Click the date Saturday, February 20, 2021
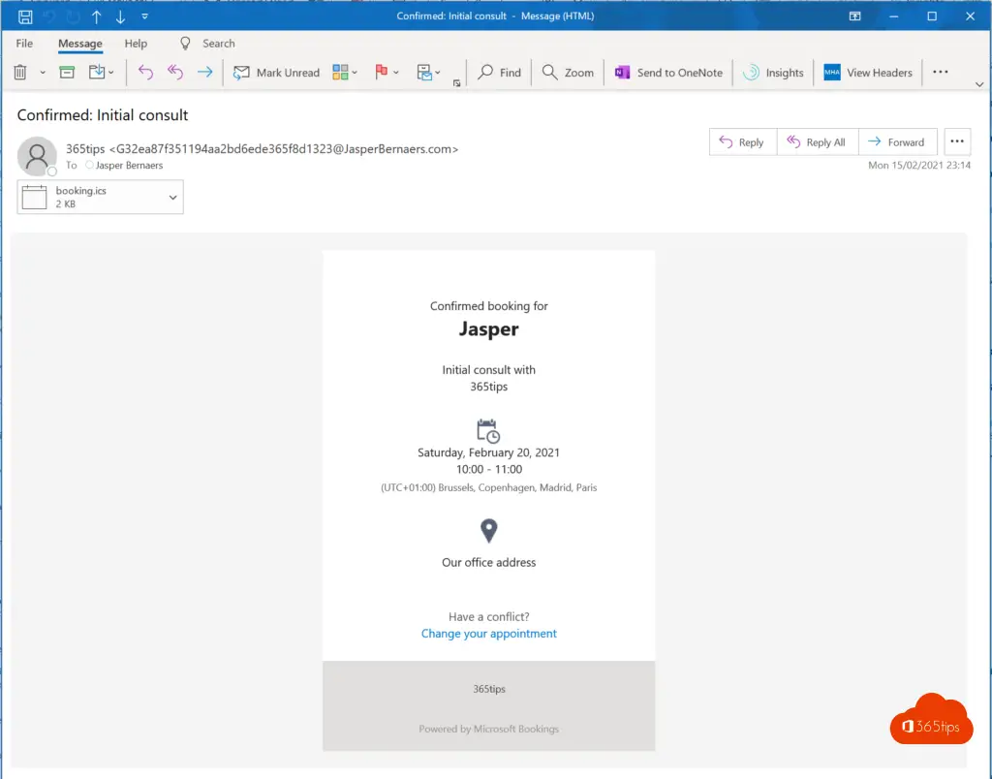Screen dimensions: 992x779 pyautogui.click(x=489, y=452)
